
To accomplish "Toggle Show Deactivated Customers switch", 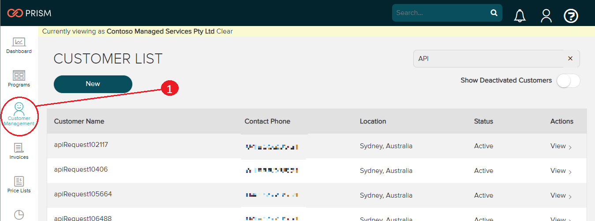I will click(568, 81).
